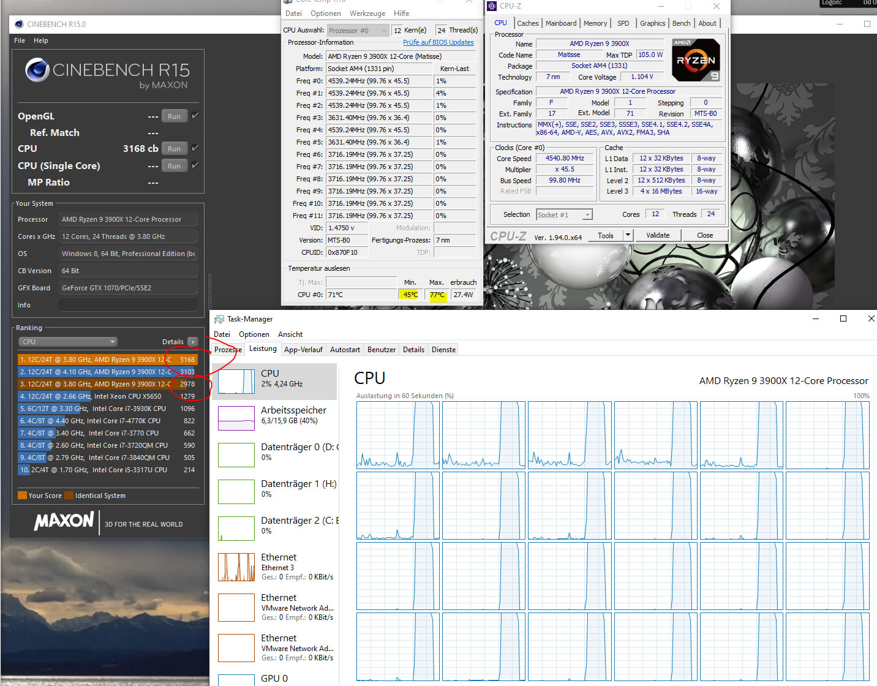The height and width of the screenshot is (686, 877).
Task: Click the Ranking Details arrow button
Action: pos(193,342)
